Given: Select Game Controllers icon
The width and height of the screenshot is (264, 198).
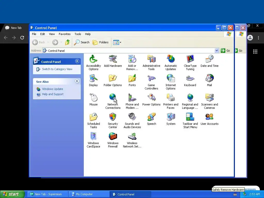Looking at the screenshot, I should [151, 82].
